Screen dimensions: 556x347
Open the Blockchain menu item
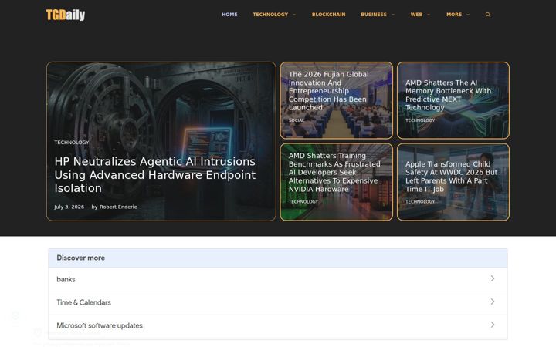click(328, 15)
